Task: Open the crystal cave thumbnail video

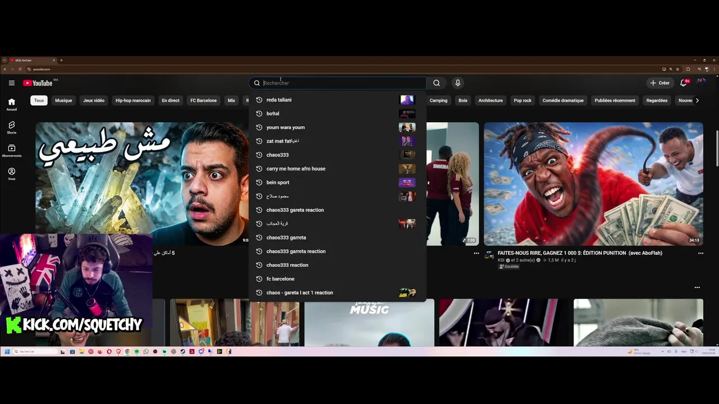Action: point(142,184)
